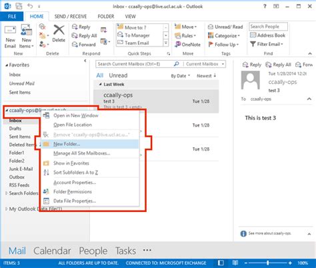This screenshot has width=316, height=268.
Task: Open the Rules dropdown
Action: 185,35
